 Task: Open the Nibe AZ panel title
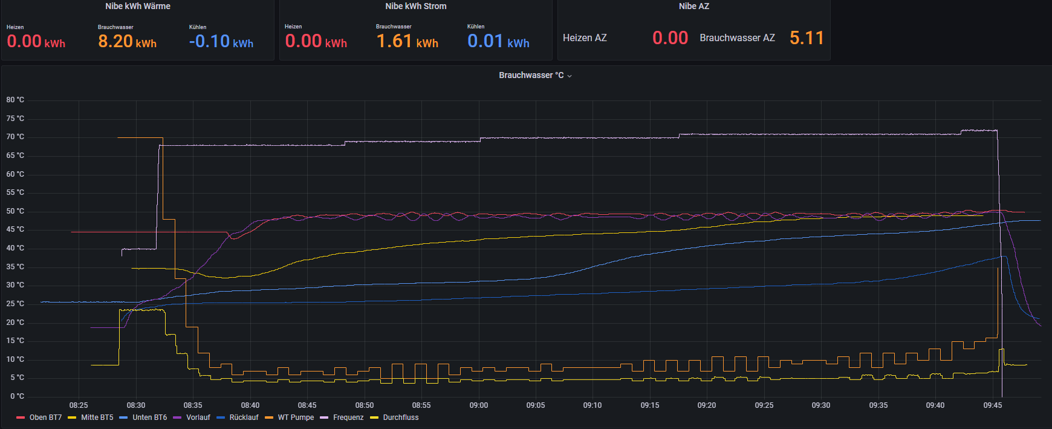[694, 6]
